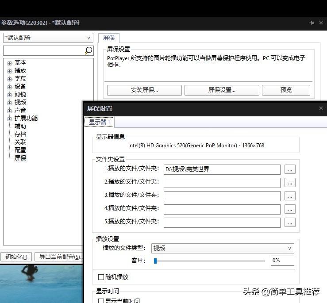Click the 5.播放的文件/文件夹 input field
Screen dimensions: 327x303
coord(222,222)
